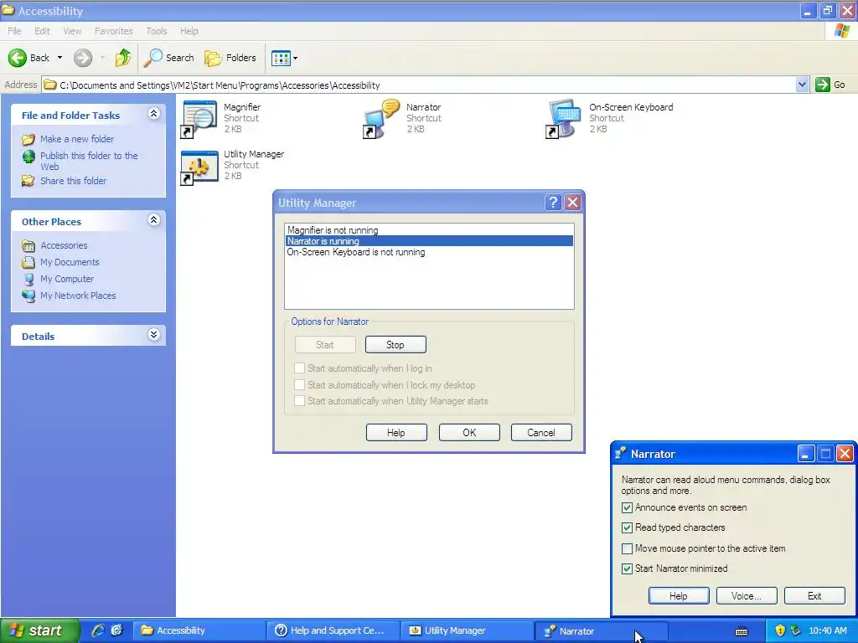The height and width of the screenshot is (643, 858).
Task: Click the Views toolbar icon
Action: point(281,58)
